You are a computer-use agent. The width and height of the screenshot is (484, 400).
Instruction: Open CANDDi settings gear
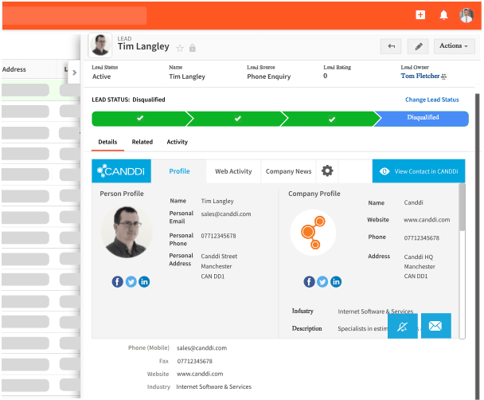[x=327, y=171]
